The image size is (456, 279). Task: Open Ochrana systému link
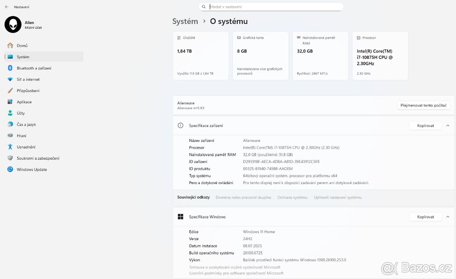pyautogui.click(x=292, y=197)
